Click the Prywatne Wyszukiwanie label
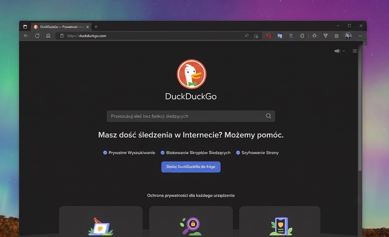The height and width of the screenshot is (237, 389). point(132,153)
